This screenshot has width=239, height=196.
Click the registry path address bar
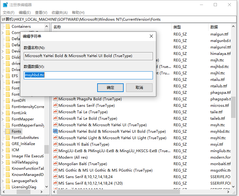[119, 19]
